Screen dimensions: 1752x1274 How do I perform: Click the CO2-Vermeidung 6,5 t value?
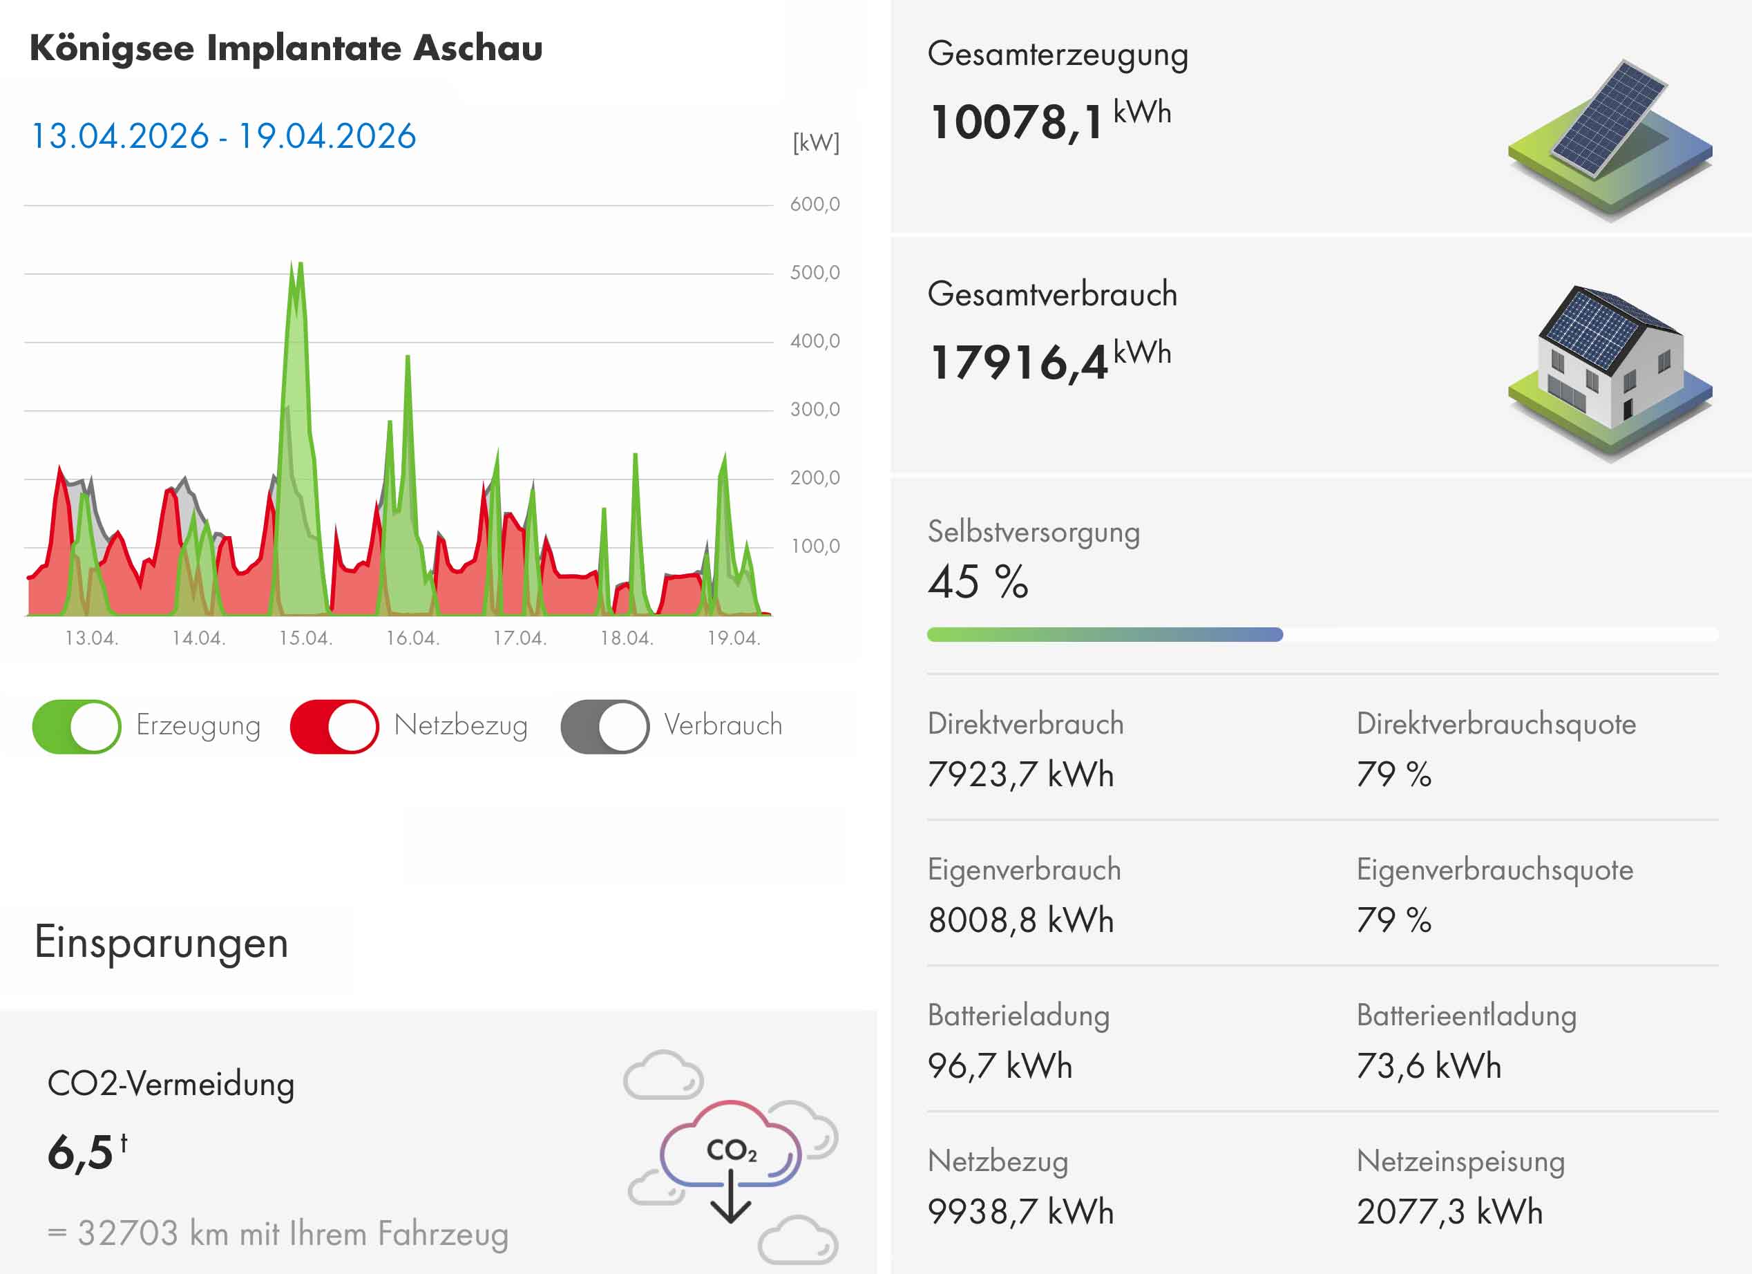click(86, 1152)
